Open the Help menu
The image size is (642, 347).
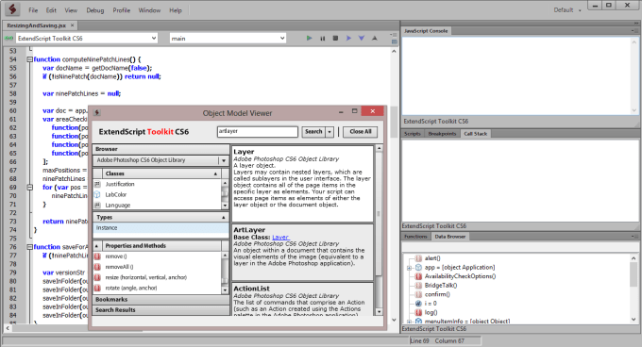[x=176, y=10]
